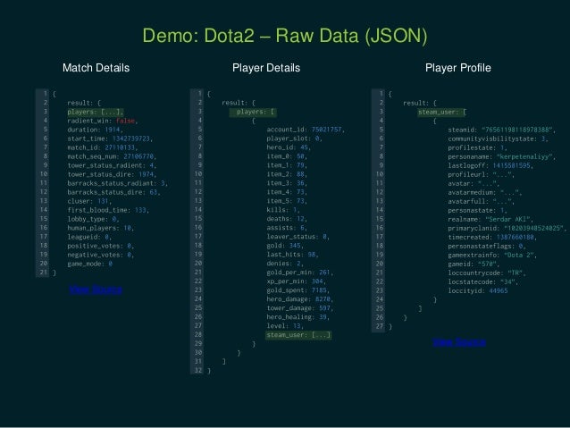Click the match_seq_num: 27106770 line

pyautogui.click(x=112, y=156)
